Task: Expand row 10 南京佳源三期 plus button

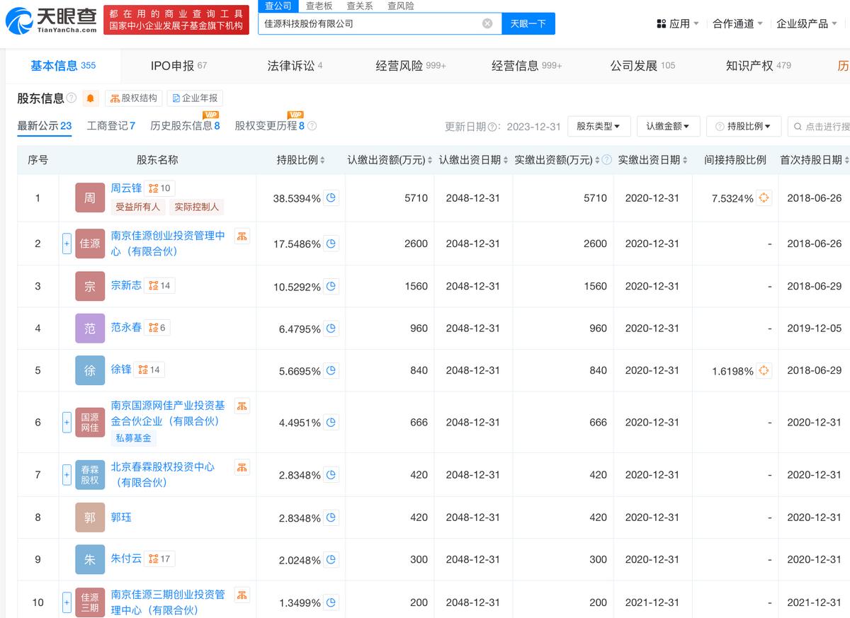Action: (67, 602)
